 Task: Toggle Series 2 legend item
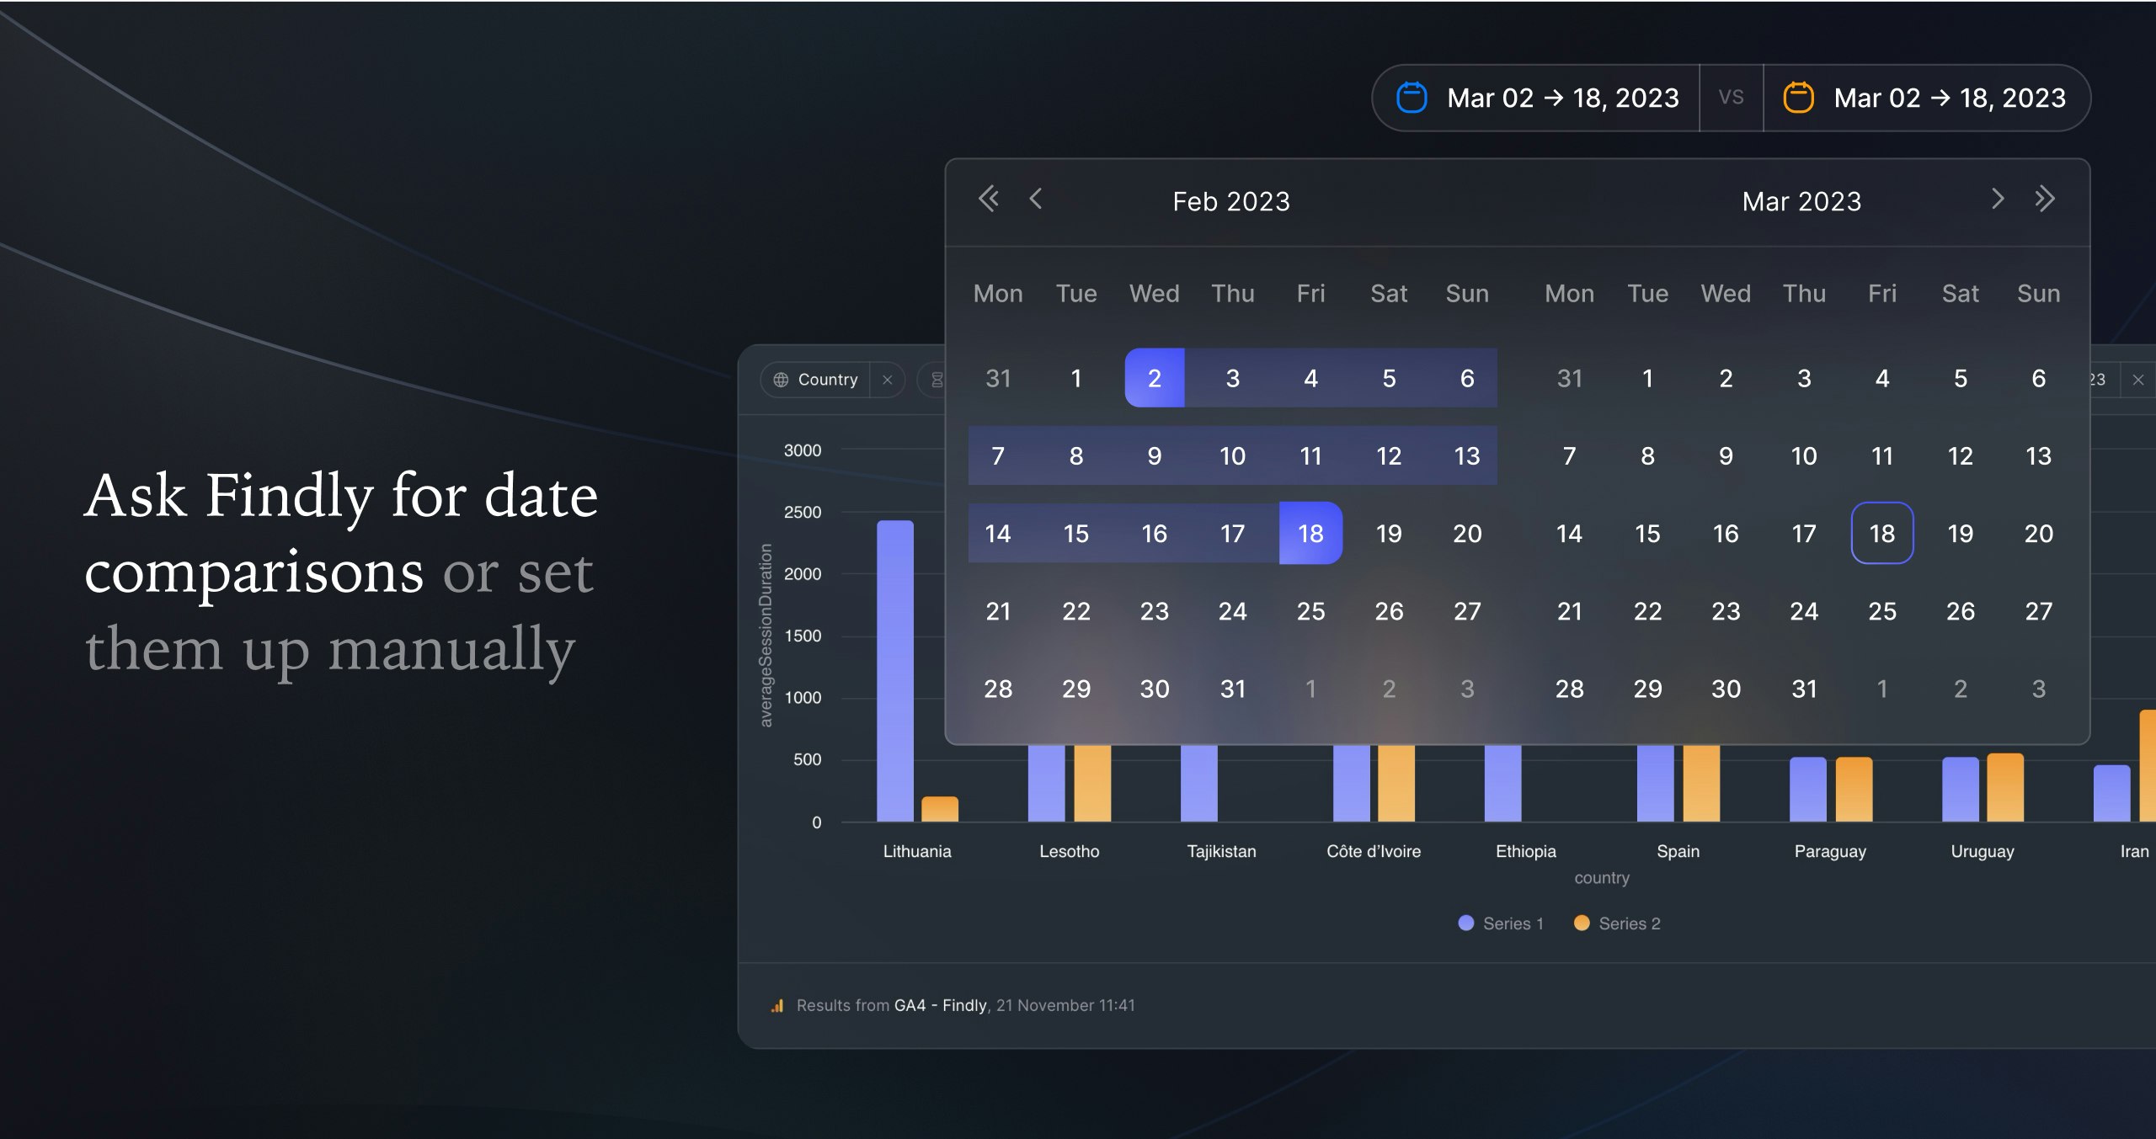pyautogui.click(x=1617, y=923)
